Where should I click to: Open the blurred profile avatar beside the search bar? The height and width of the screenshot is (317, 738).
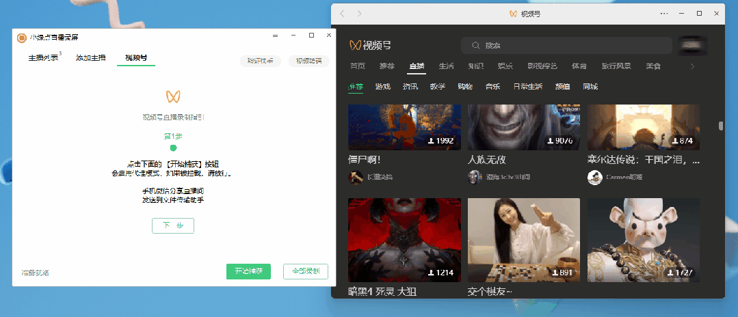click(693, 46)
